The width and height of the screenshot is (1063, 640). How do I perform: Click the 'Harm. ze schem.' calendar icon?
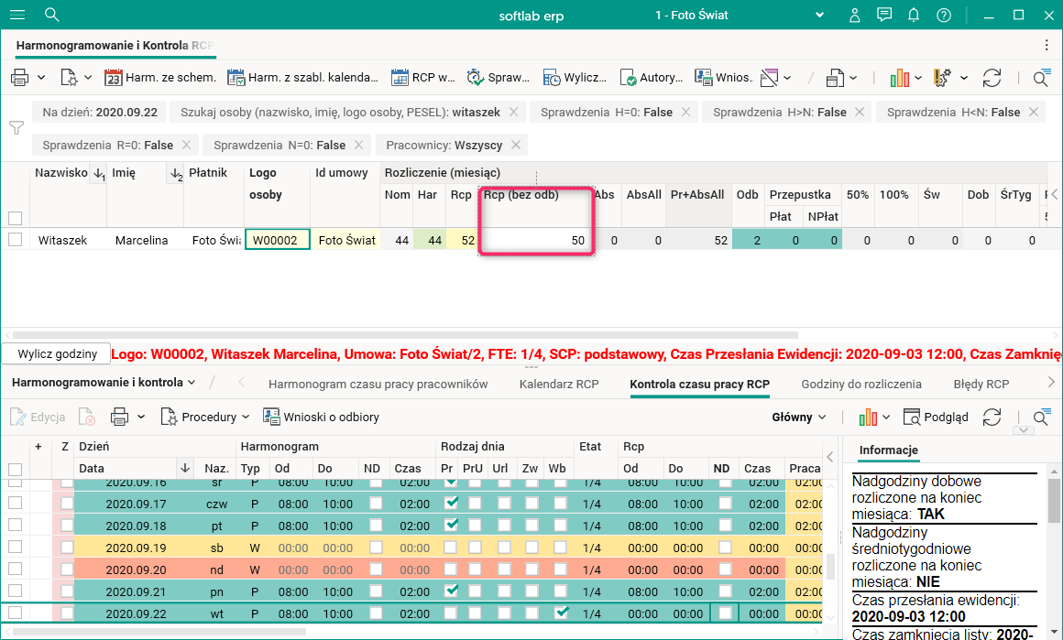tap(114, 78)
